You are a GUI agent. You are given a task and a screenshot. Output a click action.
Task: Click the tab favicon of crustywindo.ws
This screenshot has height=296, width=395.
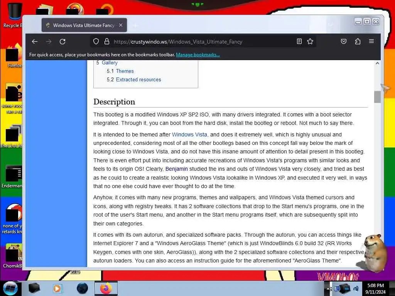click(47, 25)
